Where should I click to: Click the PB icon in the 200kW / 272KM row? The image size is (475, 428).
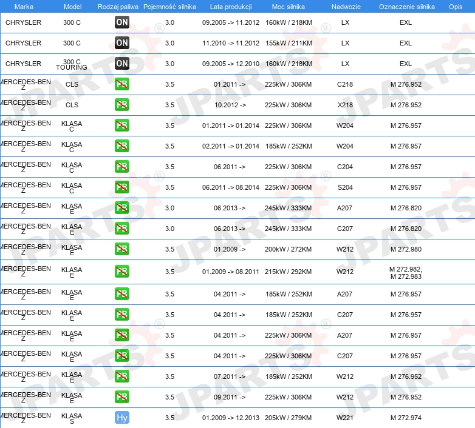point(122,249)
